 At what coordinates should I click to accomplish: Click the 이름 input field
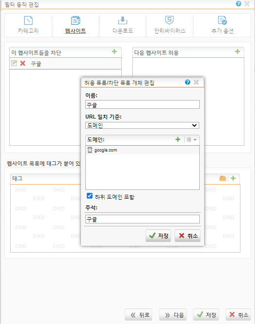143,104
